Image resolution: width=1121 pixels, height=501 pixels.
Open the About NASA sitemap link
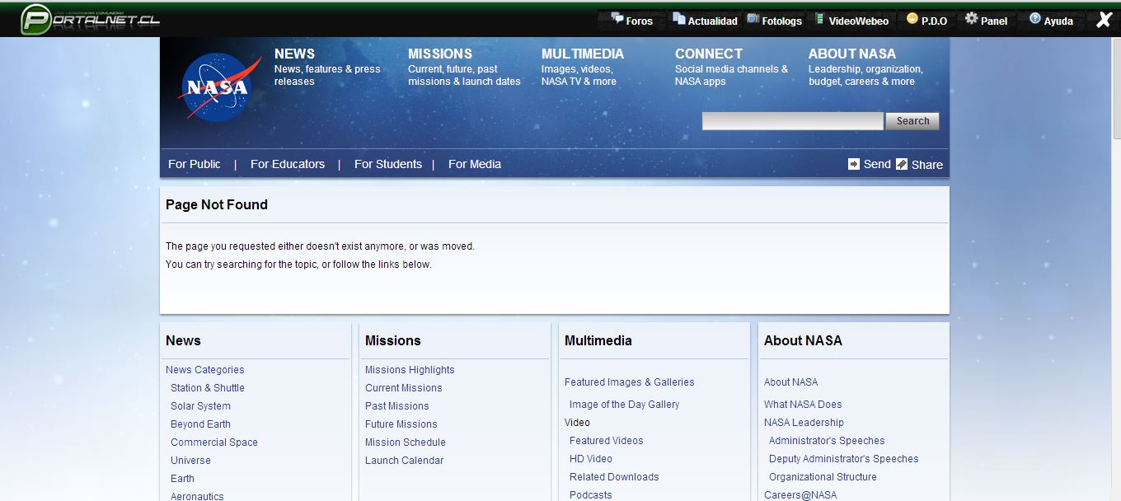pos(791,382)
